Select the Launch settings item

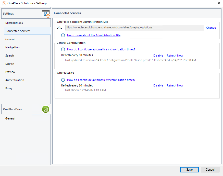tap(10, 64)
